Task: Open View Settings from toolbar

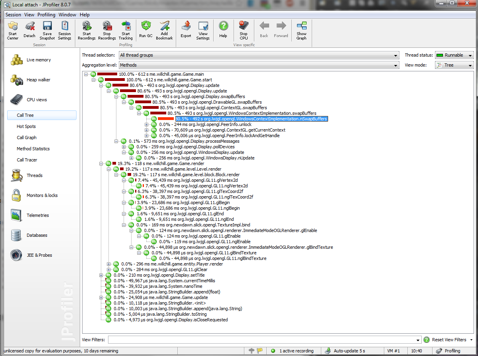Action: tap(203, 30)
